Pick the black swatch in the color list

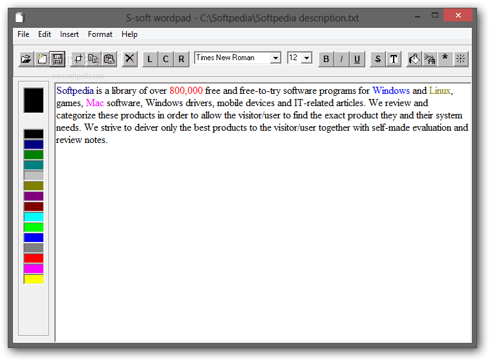coord(34,134)
